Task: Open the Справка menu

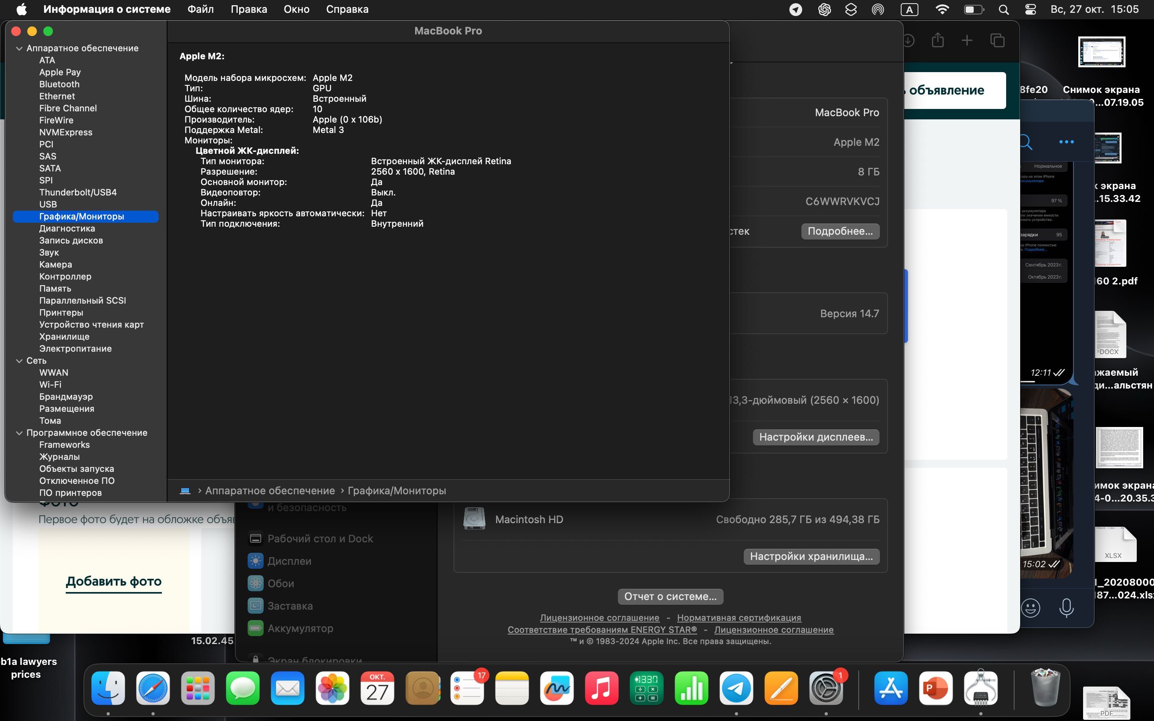Action: click(x=347, y=9)
